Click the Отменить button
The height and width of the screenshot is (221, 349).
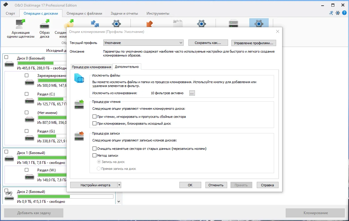pos(216,185)
